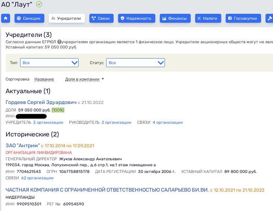
Task: Click the 3 организации founder link
Action: tap(48, 122)
